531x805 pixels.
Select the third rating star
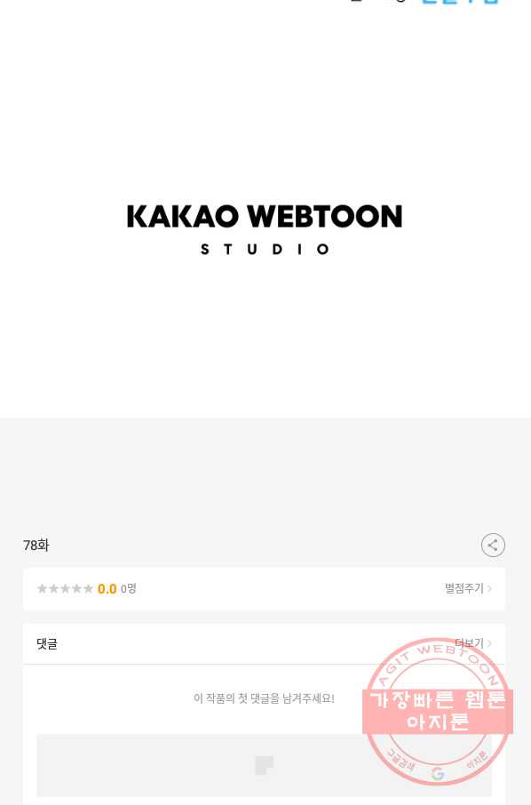pyautogui.click(x=65, y=588)
